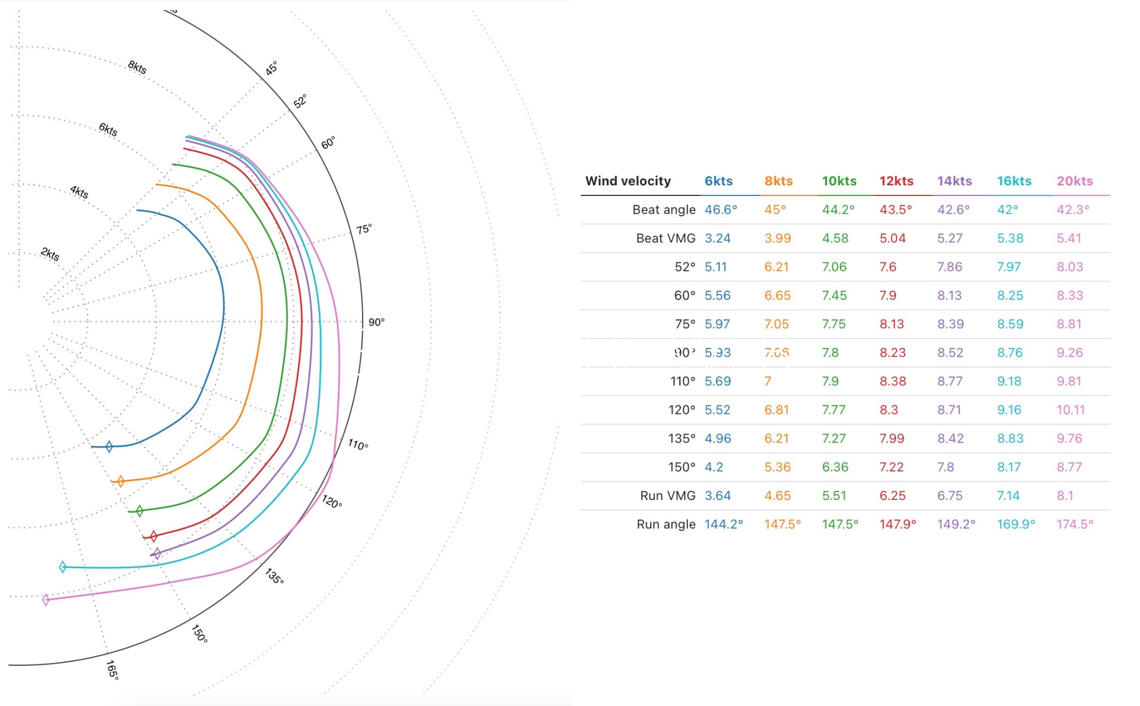Select the 12kts column header
The image size is (1140, 706).
[896, 181]
